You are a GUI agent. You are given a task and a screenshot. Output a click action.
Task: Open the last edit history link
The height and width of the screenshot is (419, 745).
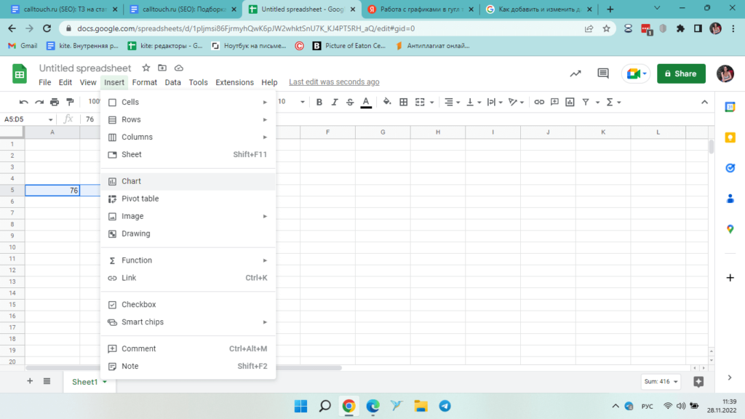[x=334, y=82]
